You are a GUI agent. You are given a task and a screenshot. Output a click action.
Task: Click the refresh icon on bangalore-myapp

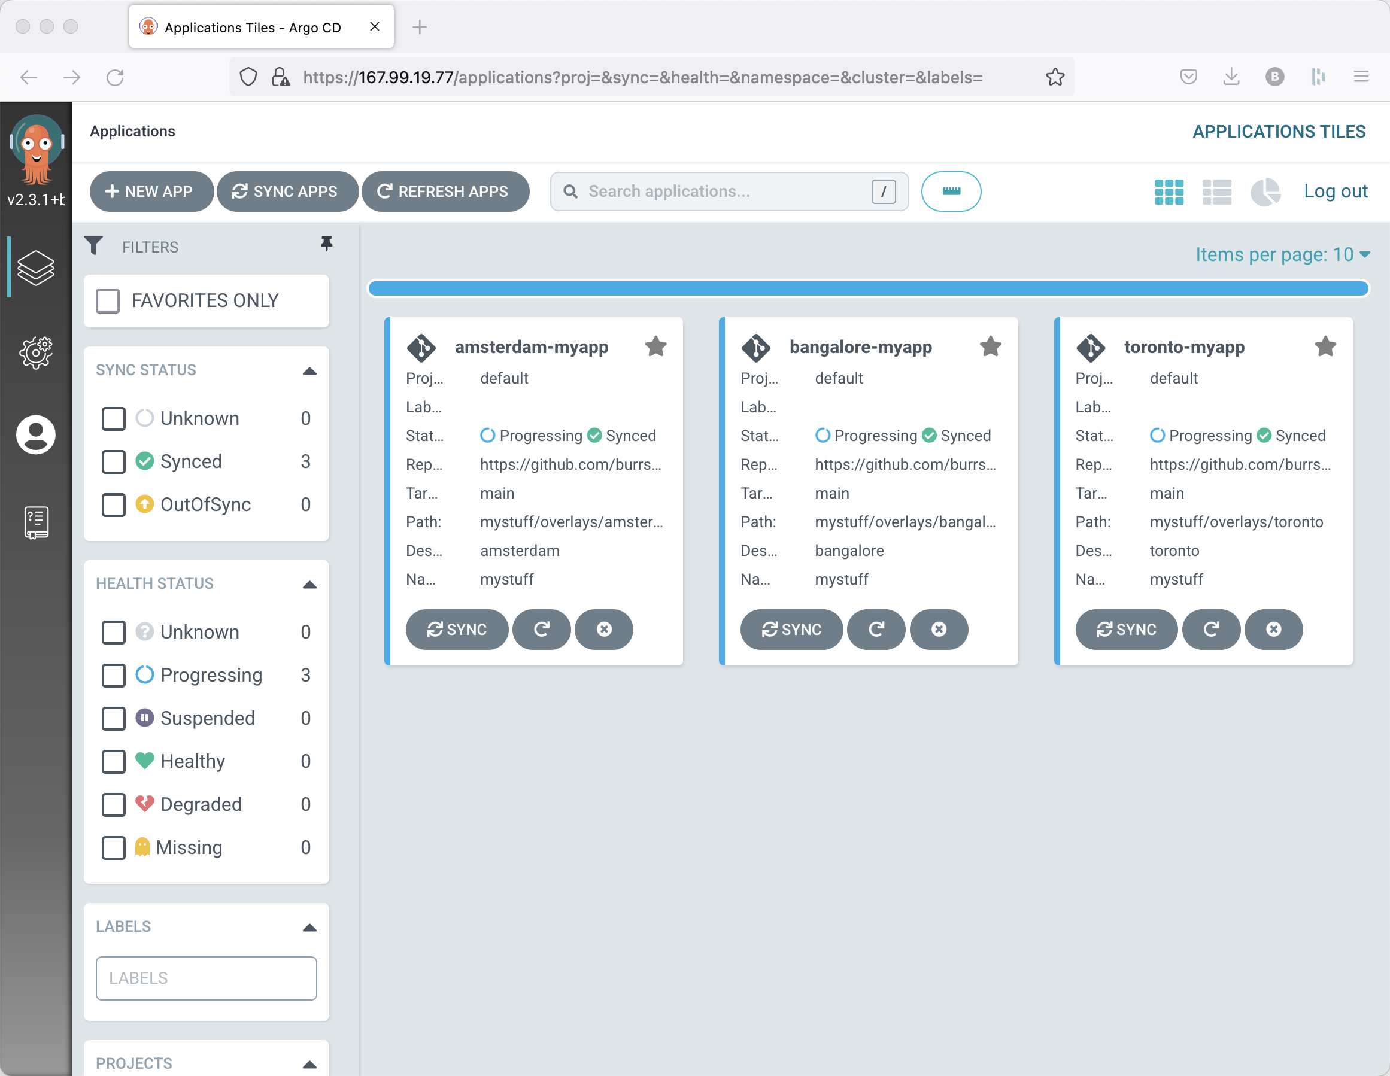click(876, 630)
